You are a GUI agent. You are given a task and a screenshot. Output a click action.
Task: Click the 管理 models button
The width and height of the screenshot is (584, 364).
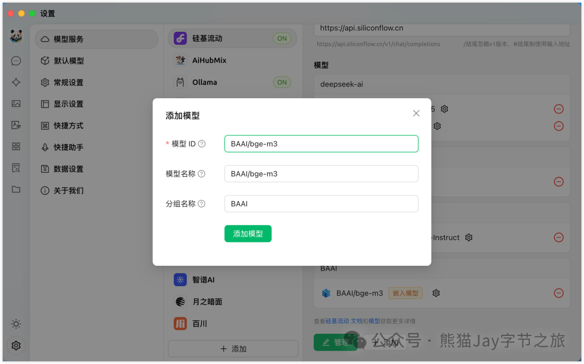coord(335,342)
